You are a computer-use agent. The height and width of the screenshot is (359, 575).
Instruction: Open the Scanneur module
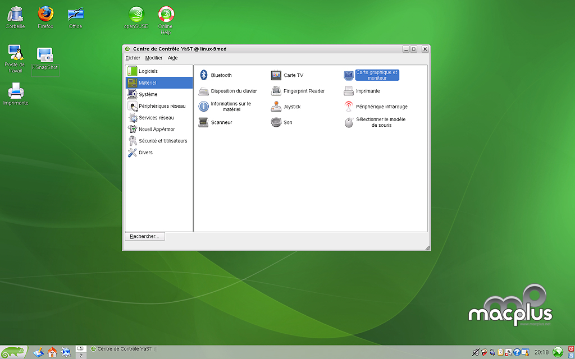coord(216,122)
